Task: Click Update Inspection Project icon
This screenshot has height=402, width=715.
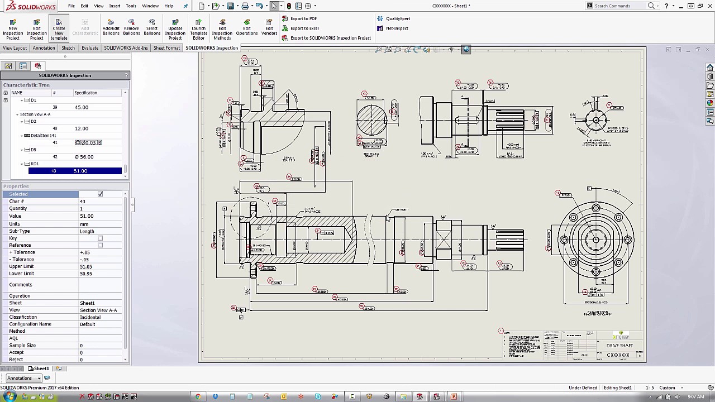Action: click(x=175, y=29)
